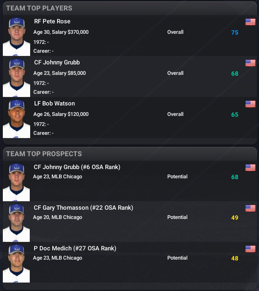Click Gary Thomasson's potential rating 49
Screen dimensions: 259x291
click(x=235, y=217)
